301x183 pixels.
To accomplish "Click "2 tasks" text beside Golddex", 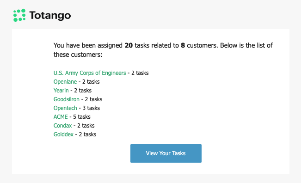I will tap(87, 134).
